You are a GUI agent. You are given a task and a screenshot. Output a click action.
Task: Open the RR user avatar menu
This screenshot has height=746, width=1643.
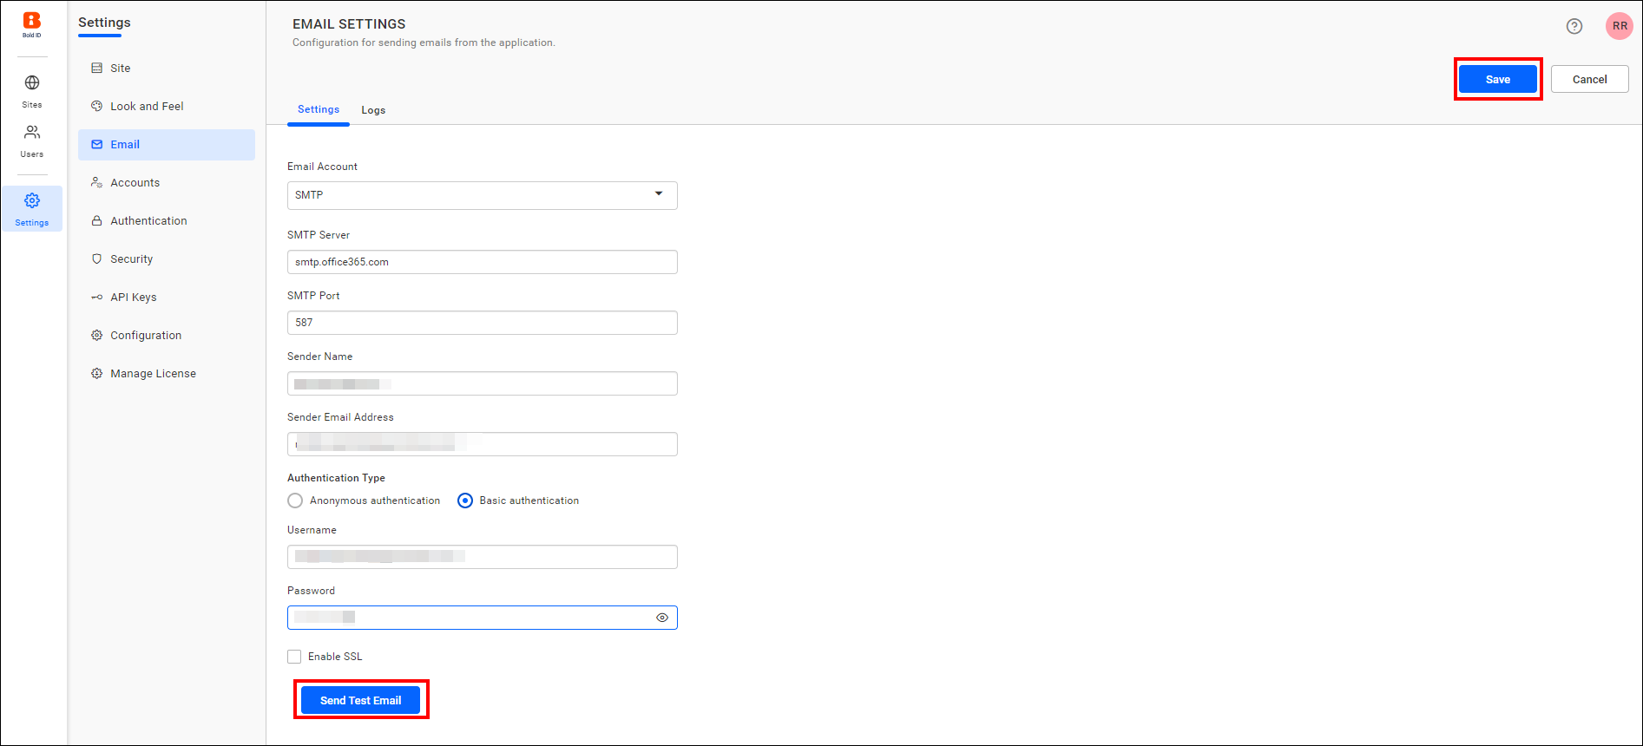point(1620,26)
